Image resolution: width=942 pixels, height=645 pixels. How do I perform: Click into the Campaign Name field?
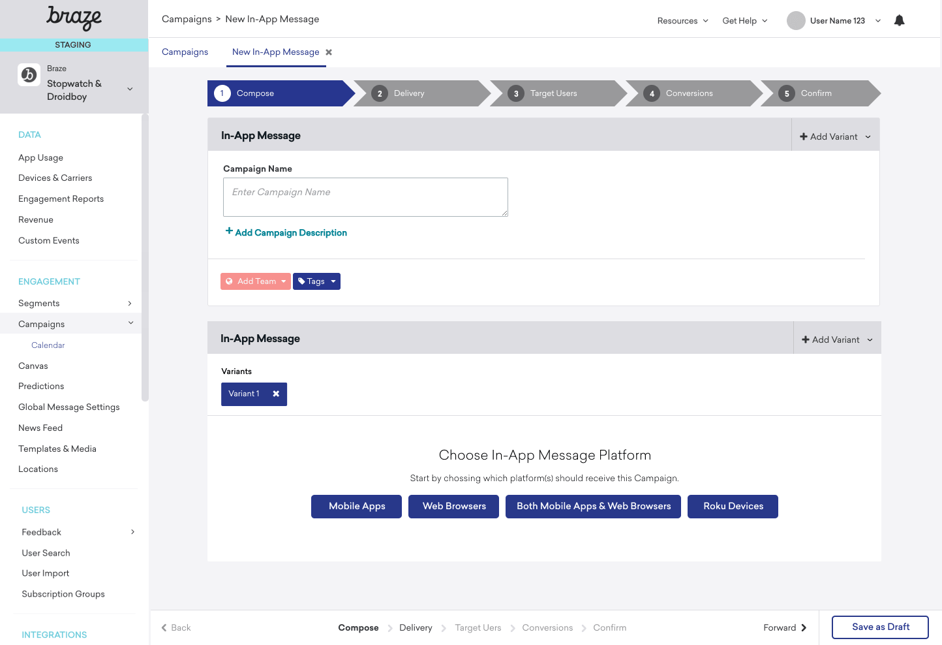point(365,197)
